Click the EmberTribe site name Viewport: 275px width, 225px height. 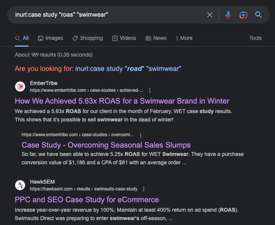point(44,83)
